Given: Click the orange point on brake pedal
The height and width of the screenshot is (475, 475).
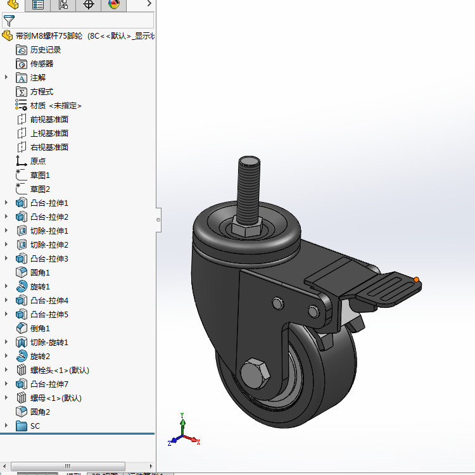Looking at the screenshot, I should click(416, 279).
